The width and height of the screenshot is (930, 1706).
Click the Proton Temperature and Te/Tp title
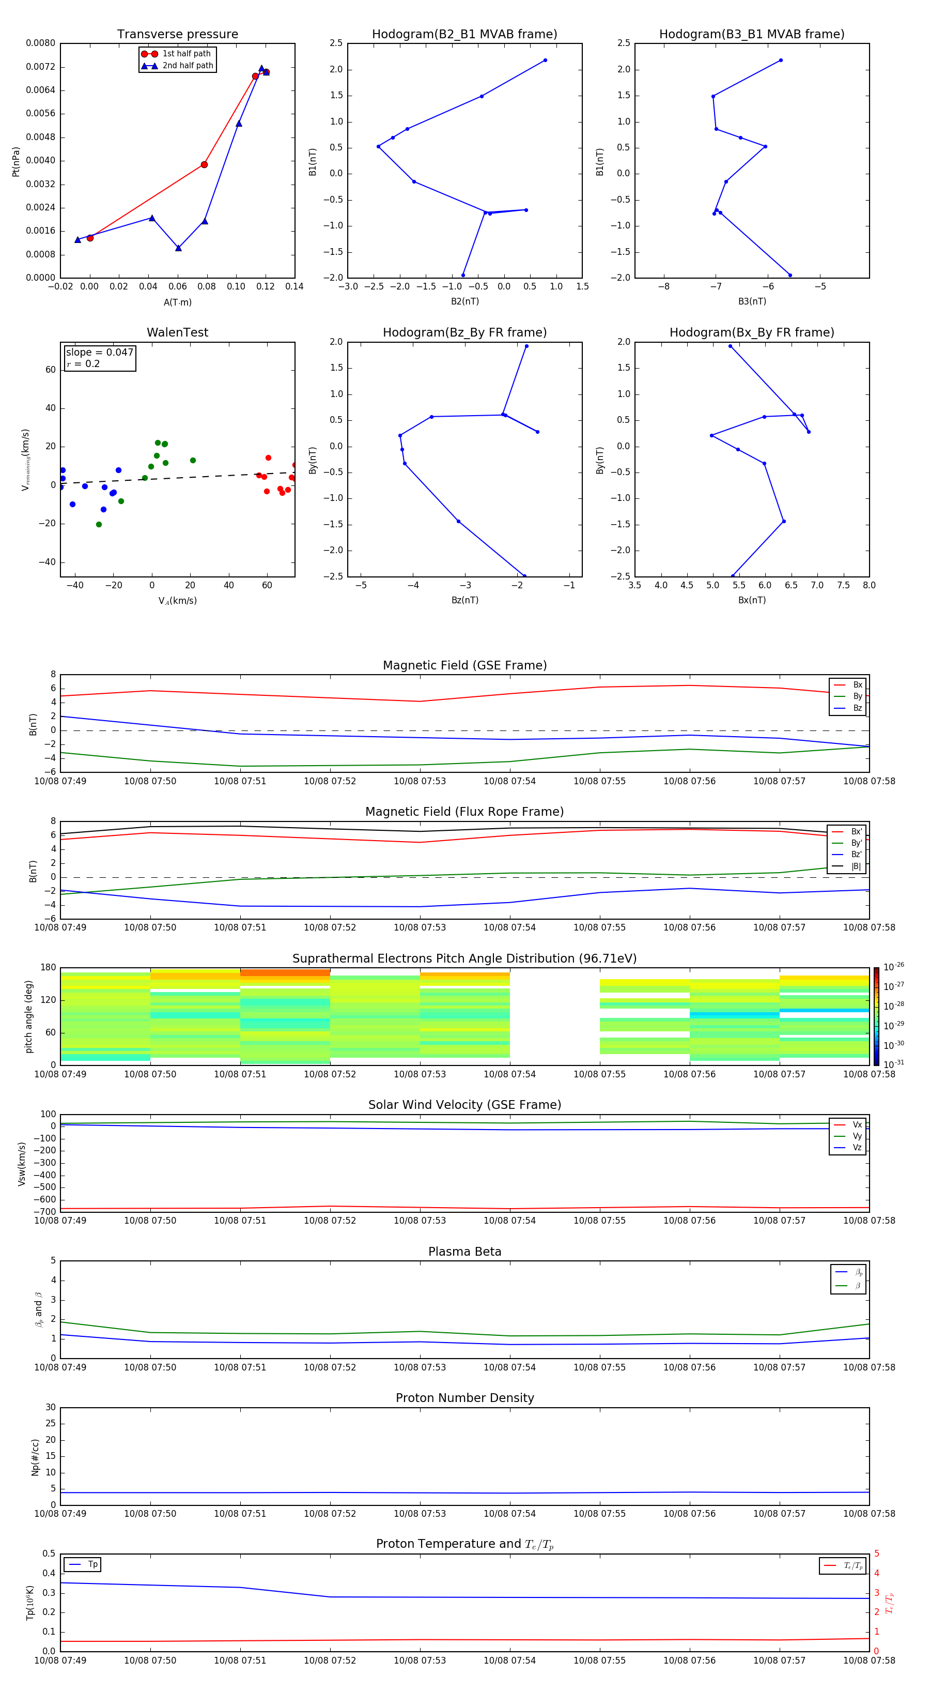click(464, 1544)
